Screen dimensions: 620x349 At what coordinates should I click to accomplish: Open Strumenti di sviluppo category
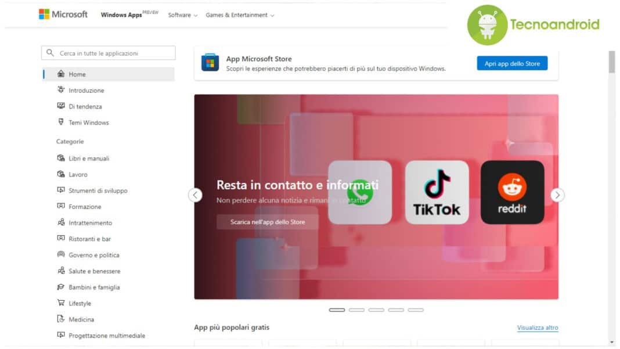(x=98, y=190)
